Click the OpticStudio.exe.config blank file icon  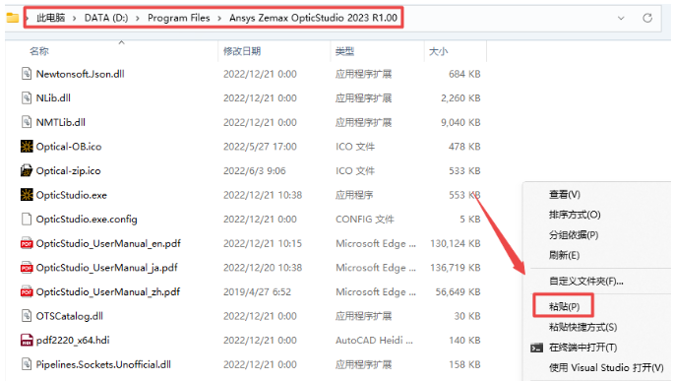click(27, 220)
